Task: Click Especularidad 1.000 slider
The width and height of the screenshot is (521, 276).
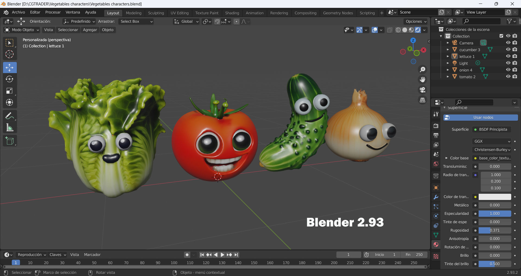Action: (495, 213)
